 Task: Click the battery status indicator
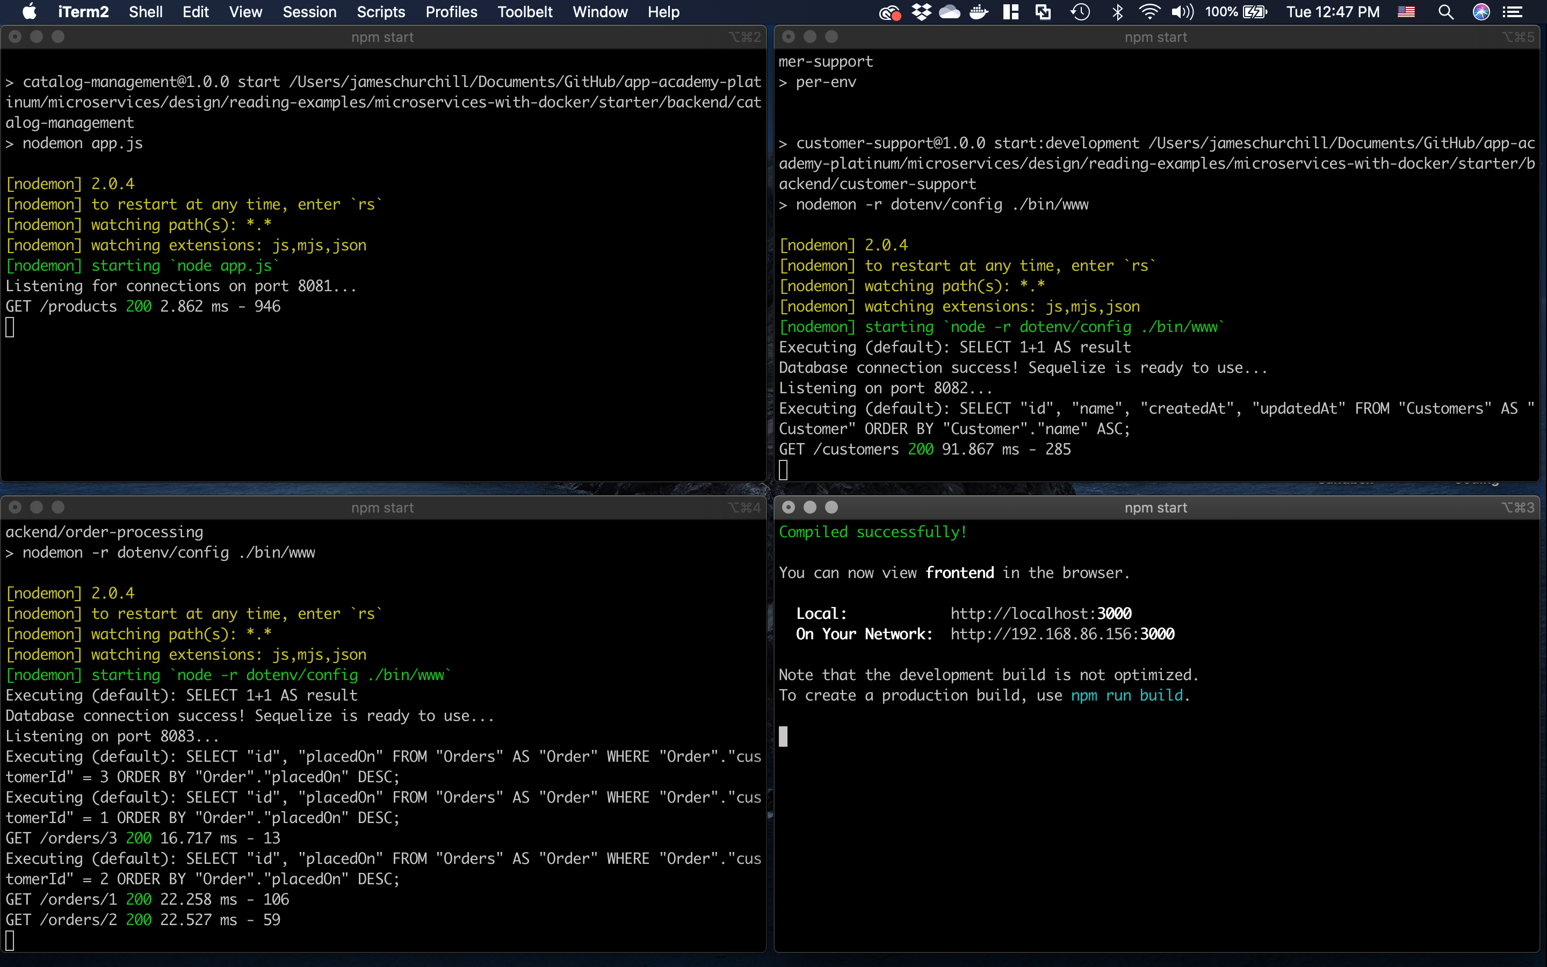coord(1235,11)
